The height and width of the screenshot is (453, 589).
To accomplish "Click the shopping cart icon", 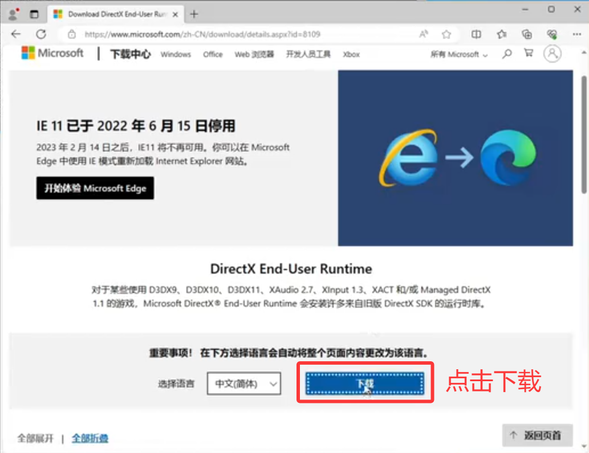I will tap(528, 54).
